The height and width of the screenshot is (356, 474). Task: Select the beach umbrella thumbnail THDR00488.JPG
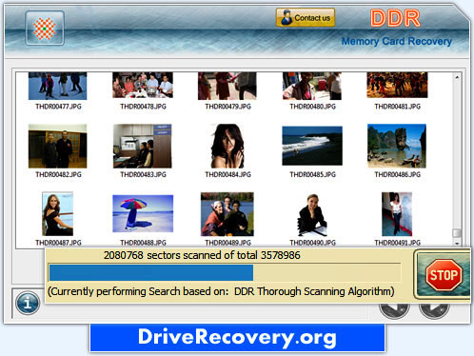coord(143,213)
